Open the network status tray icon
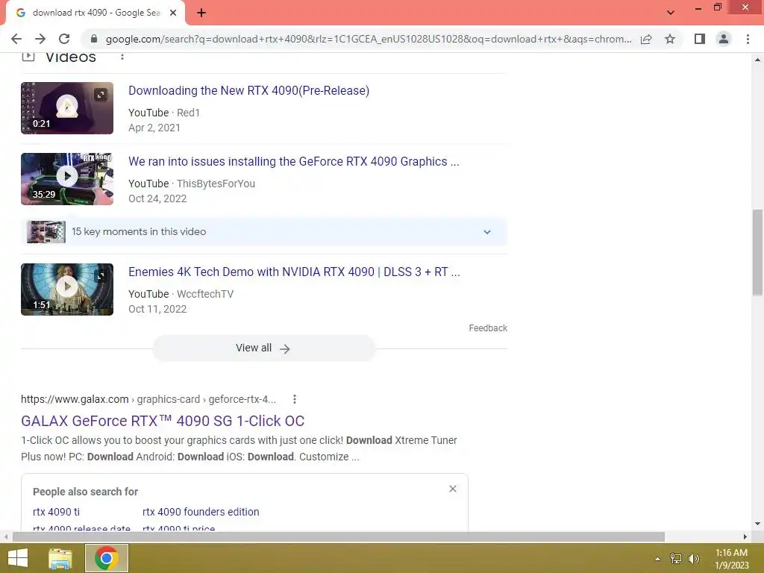Viewport: 764px width, 573px height. (676, 559)
